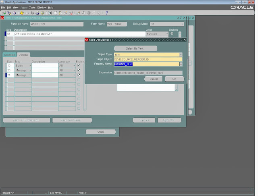Click the Translations globe toolbar icon
Screen dimensions: 258x196
click(89, 13)
